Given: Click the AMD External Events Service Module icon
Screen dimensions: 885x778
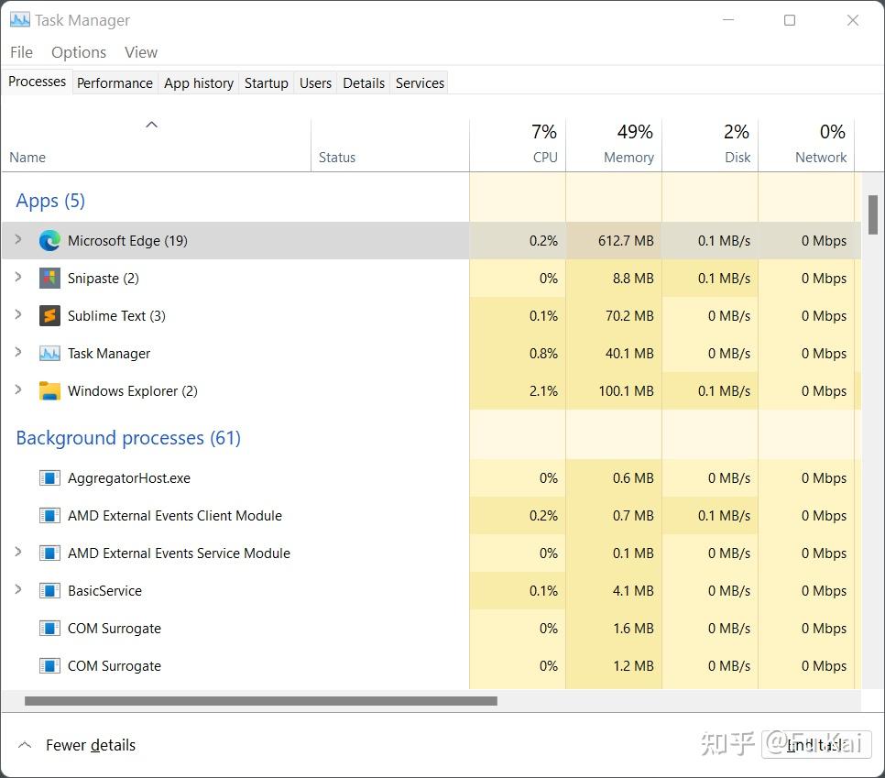Looking at the screenshot, I should click(x=49, y=553).
